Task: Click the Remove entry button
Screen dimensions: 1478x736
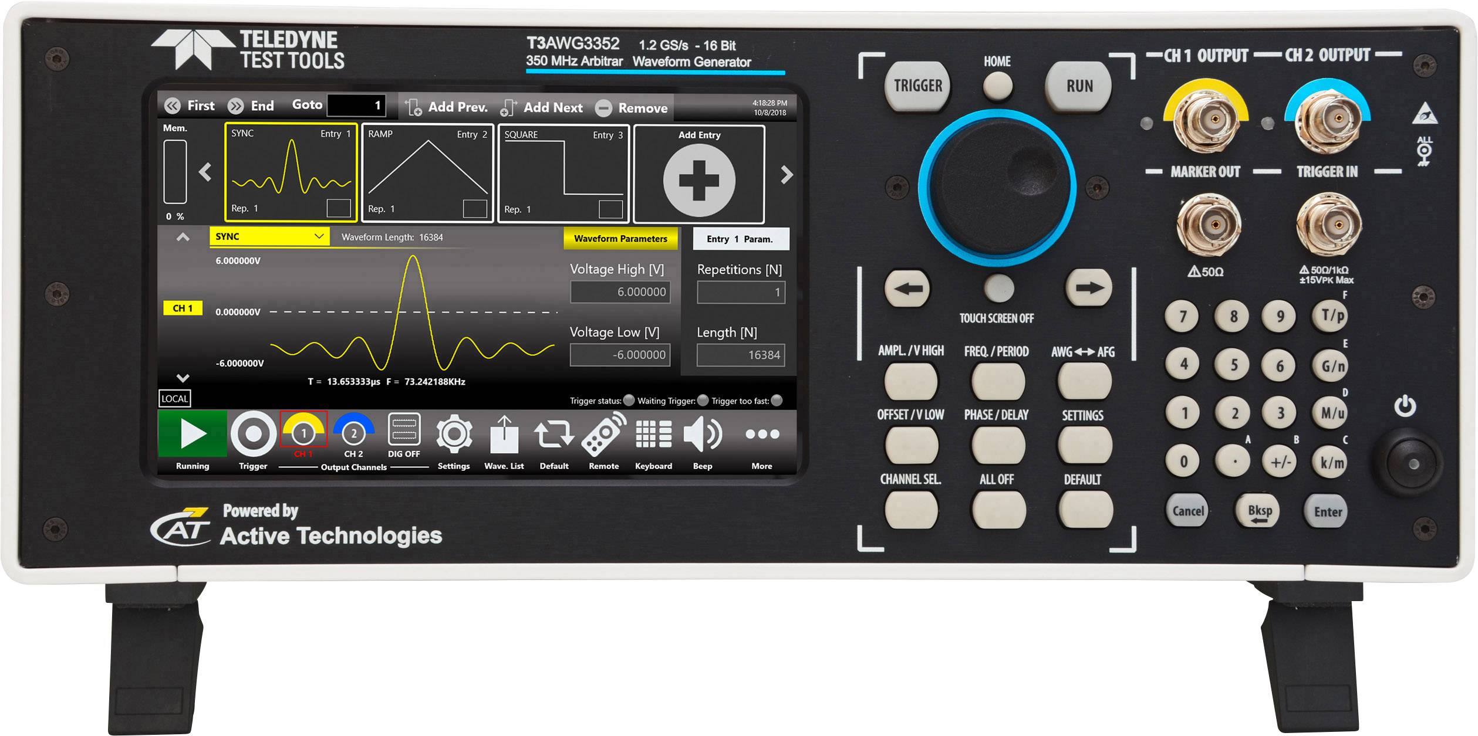Action: point(643,108)
